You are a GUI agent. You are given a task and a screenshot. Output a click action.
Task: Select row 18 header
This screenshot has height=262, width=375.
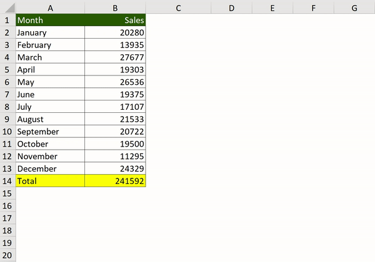(x=7, y=231)
